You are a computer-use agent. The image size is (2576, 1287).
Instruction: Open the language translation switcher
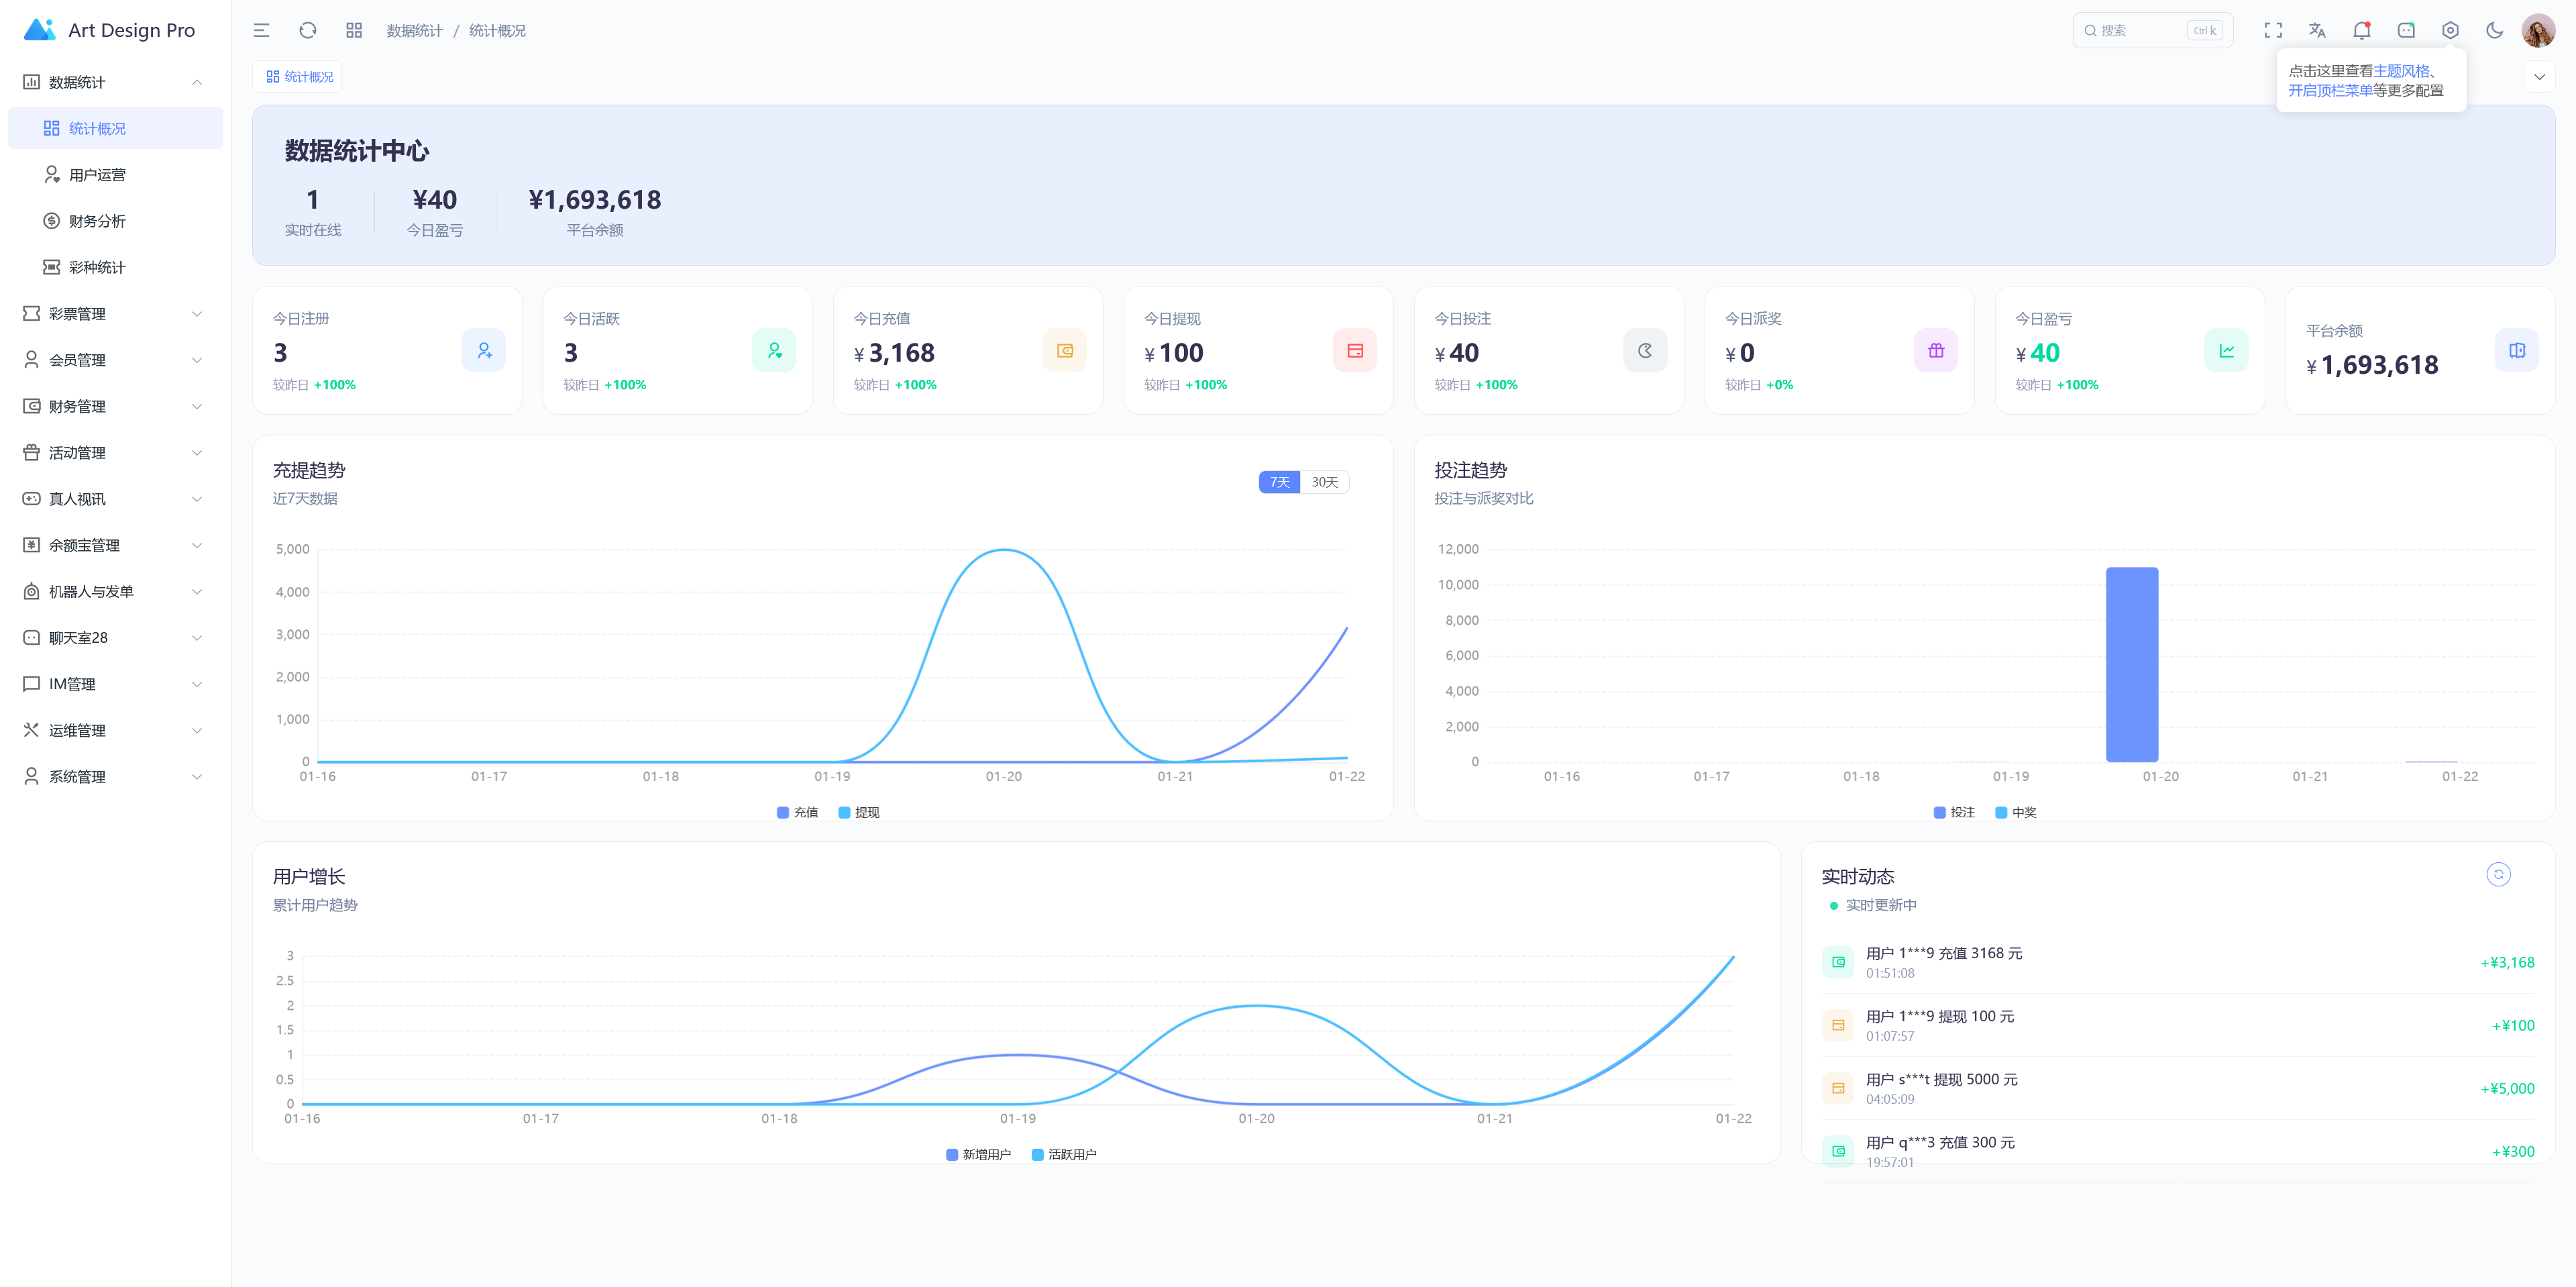click(2317, 30)
